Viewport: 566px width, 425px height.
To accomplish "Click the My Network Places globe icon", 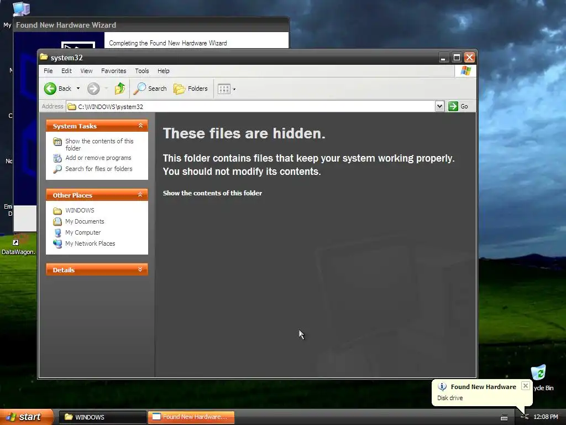I will (57, 243).
